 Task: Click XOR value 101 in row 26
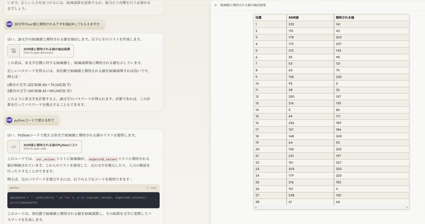291,189
